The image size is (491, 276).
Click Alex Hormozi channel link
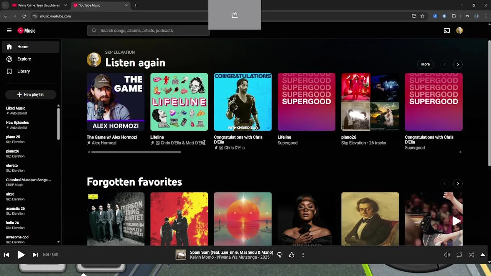click(x=104, y=143)
